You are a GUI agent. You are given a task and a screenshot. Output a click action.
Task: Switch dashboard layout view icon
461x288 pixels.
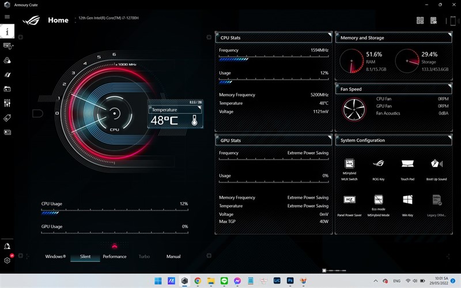420,20
